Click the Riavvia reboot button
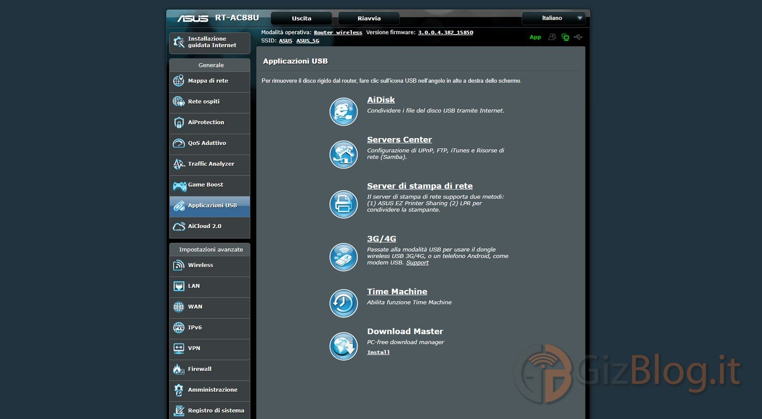The height and width of the screenshot is (419, 762). coord(369,19)
